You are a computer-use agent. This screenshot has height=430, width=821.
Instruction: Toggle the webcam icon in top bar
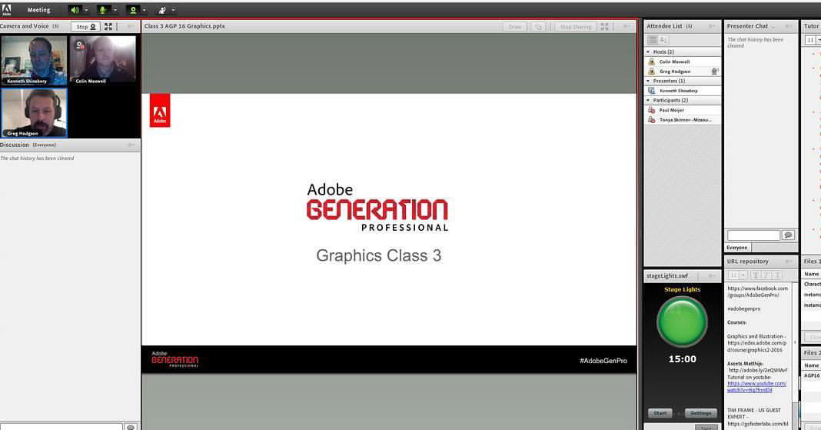pyautogui.click(x=133, y=10)
